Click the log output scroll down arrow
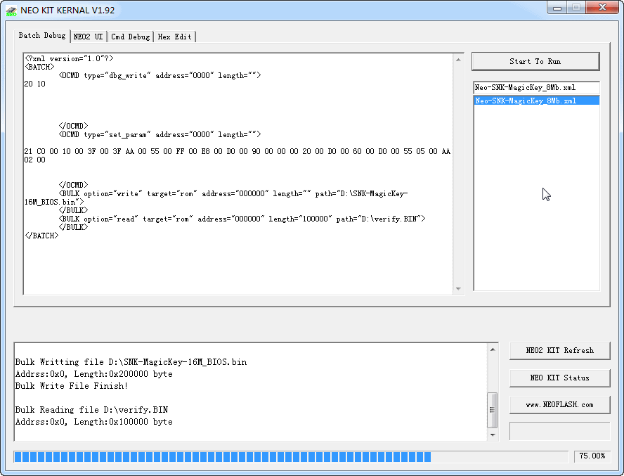624x476 pixels. (493, 435)
